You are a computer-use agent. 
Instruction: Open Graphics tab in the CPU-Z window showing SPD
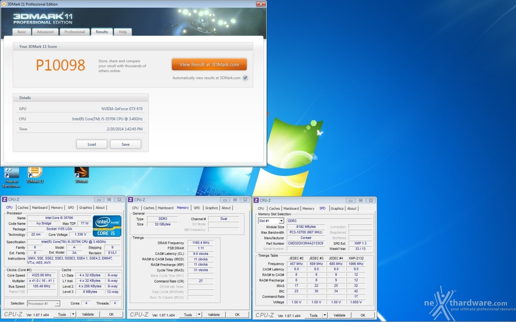click(337, 208)
